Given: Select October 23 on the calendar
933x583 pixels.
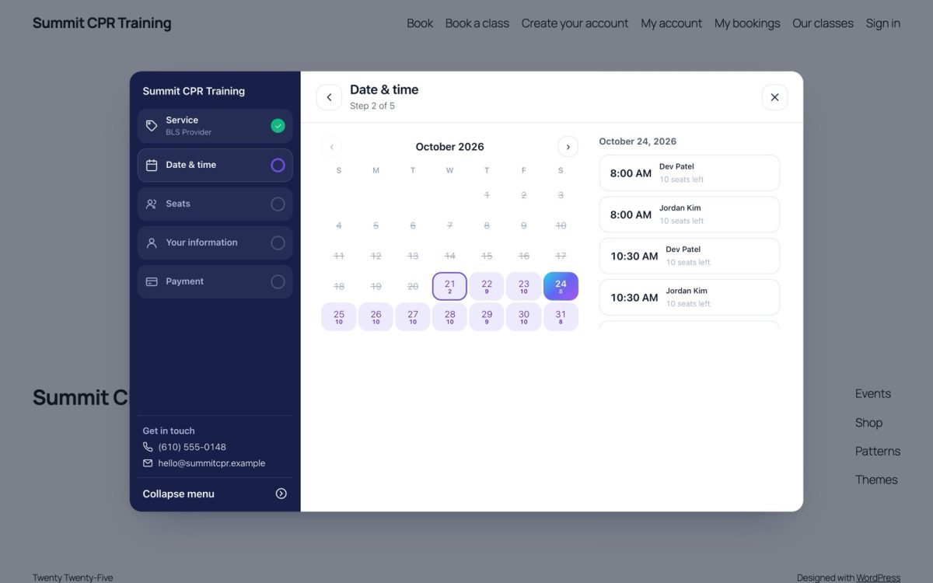Looking at the screenshot, I should (x=524, y=286).
